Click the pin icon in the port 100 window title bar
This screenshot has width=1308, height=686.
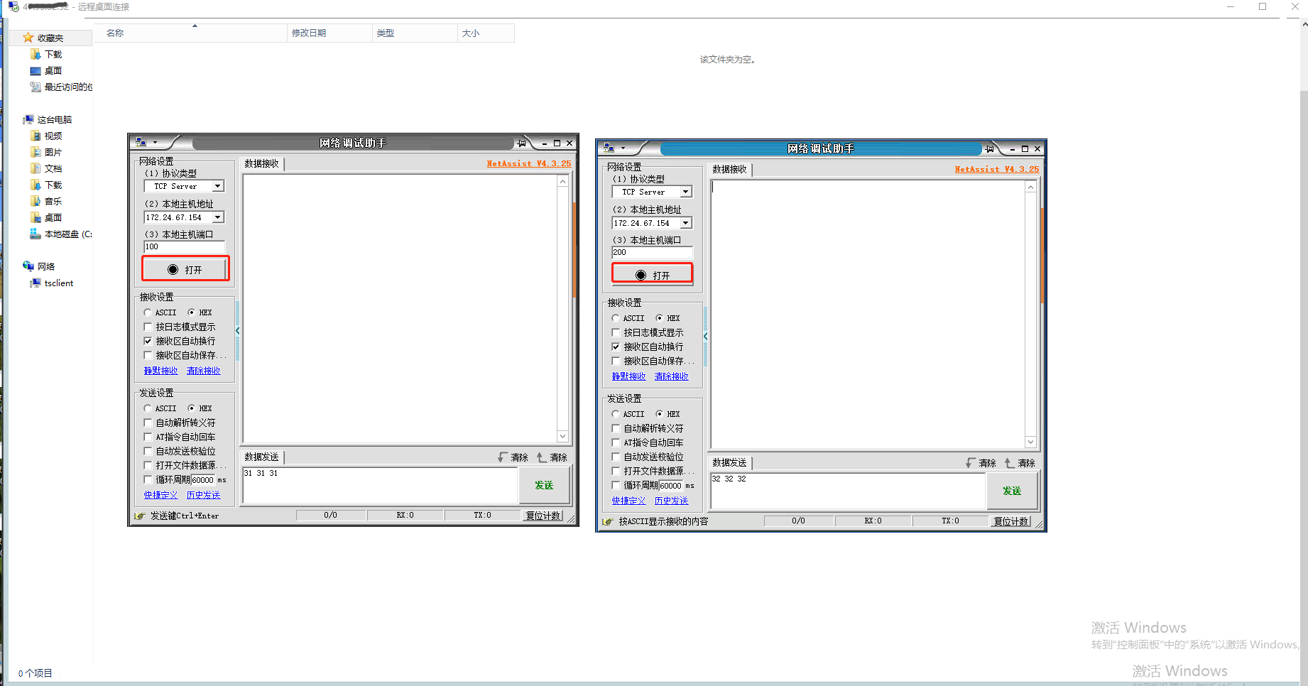click(522, 143)
